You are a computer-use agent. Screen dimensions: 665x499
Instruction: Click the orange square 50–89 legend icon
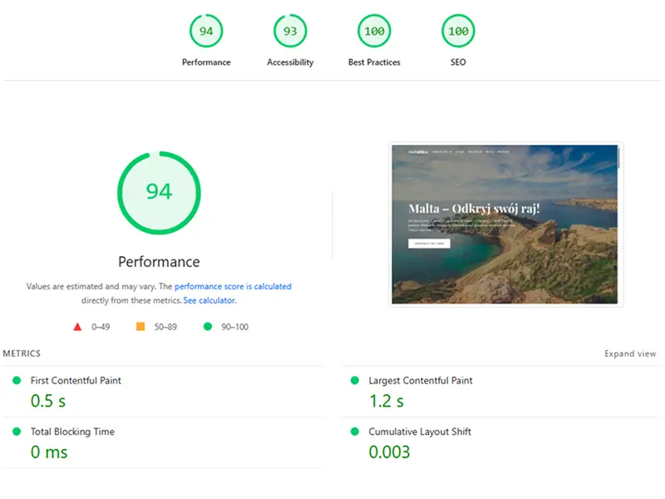pyautogui.click(x=140, y=327)
